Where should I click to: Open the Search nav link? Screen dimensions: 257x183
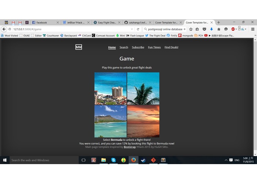124,47
